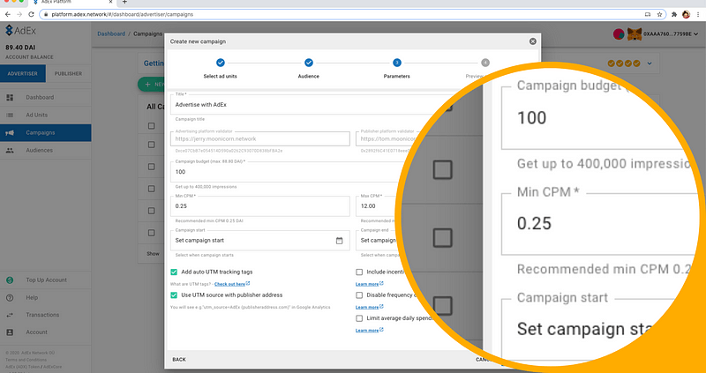This screenshot has height=373, width=706.
Task: Open Transactions in the sidebar menu
Action: coord(46,315)
